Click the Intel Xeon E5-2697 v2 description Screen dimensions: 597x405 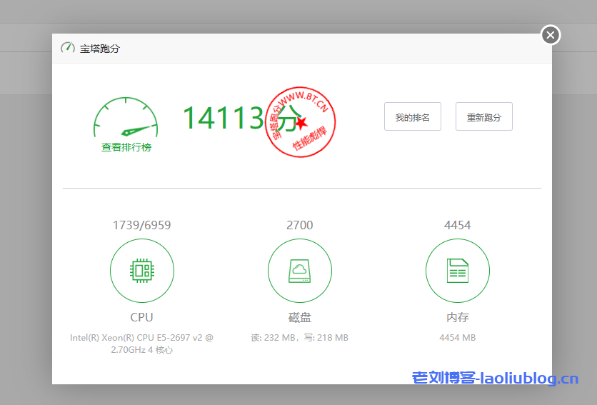[x=141, y=344]
